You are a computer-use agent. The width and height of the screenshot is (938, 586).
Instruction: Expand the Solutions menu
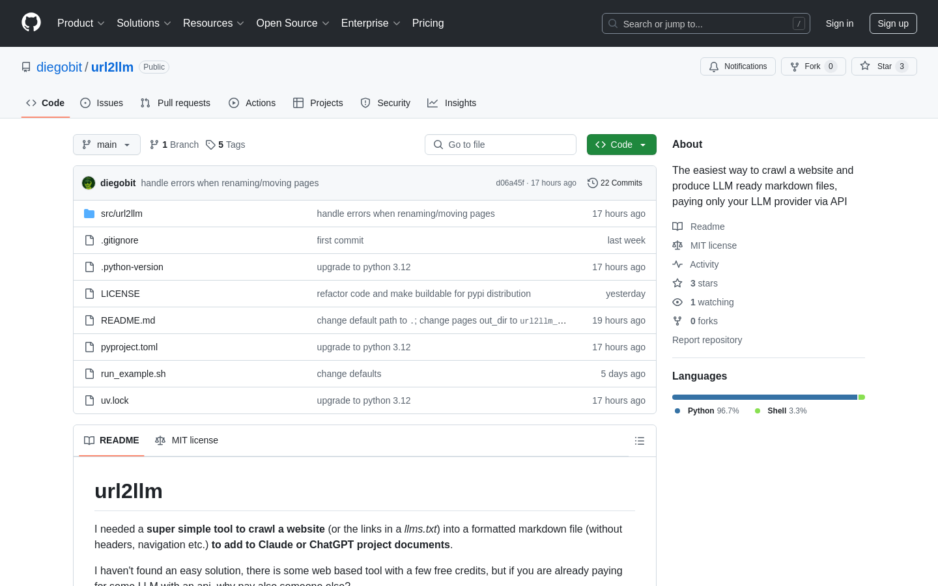point(144,23)
